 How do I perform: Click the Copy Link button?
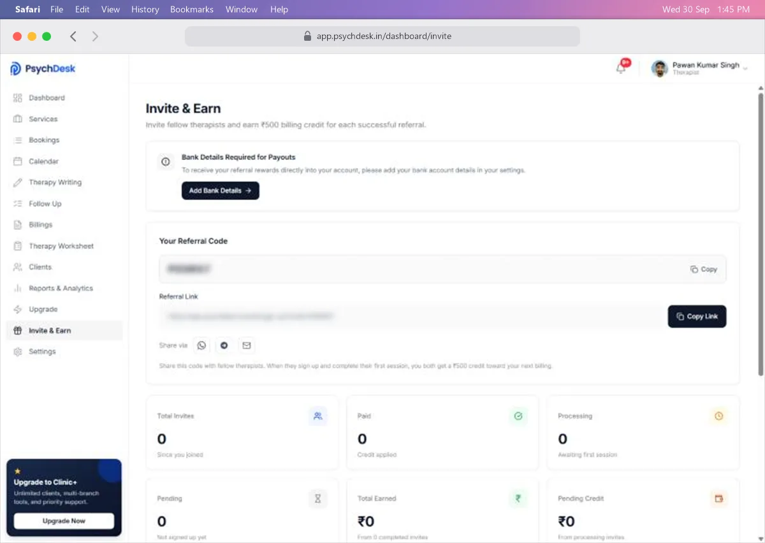(697, 316)
